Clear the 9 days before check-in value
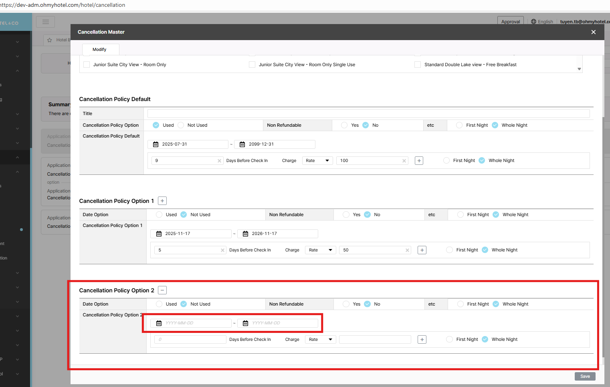This screenshot has height=387, width=610. pos(219,161)
